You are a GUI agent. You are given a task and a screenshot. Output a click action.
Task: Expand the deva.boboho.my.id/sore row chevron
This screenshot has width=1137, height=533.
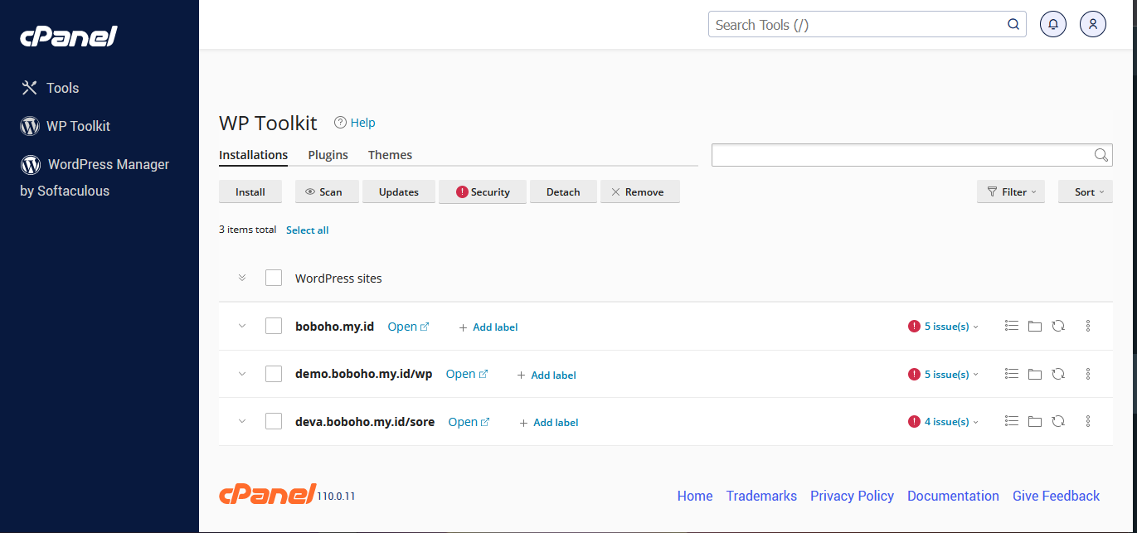click(x=242, y=421)
